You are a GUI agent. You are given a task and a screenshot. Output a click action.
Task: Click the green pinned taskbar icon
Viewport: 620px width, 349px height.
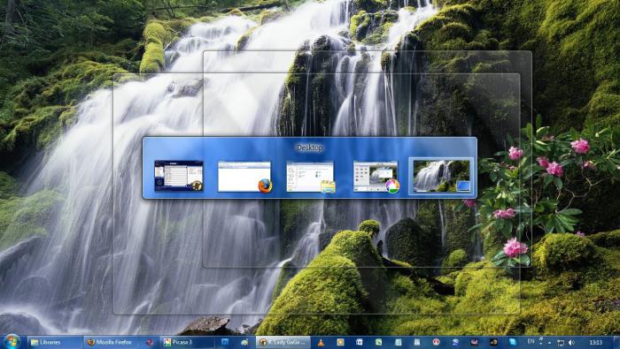379,342
